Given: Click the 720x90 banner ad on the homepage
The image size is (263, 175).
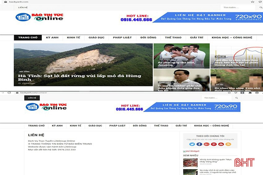Looking at the screenshot, I should point(208,17).
